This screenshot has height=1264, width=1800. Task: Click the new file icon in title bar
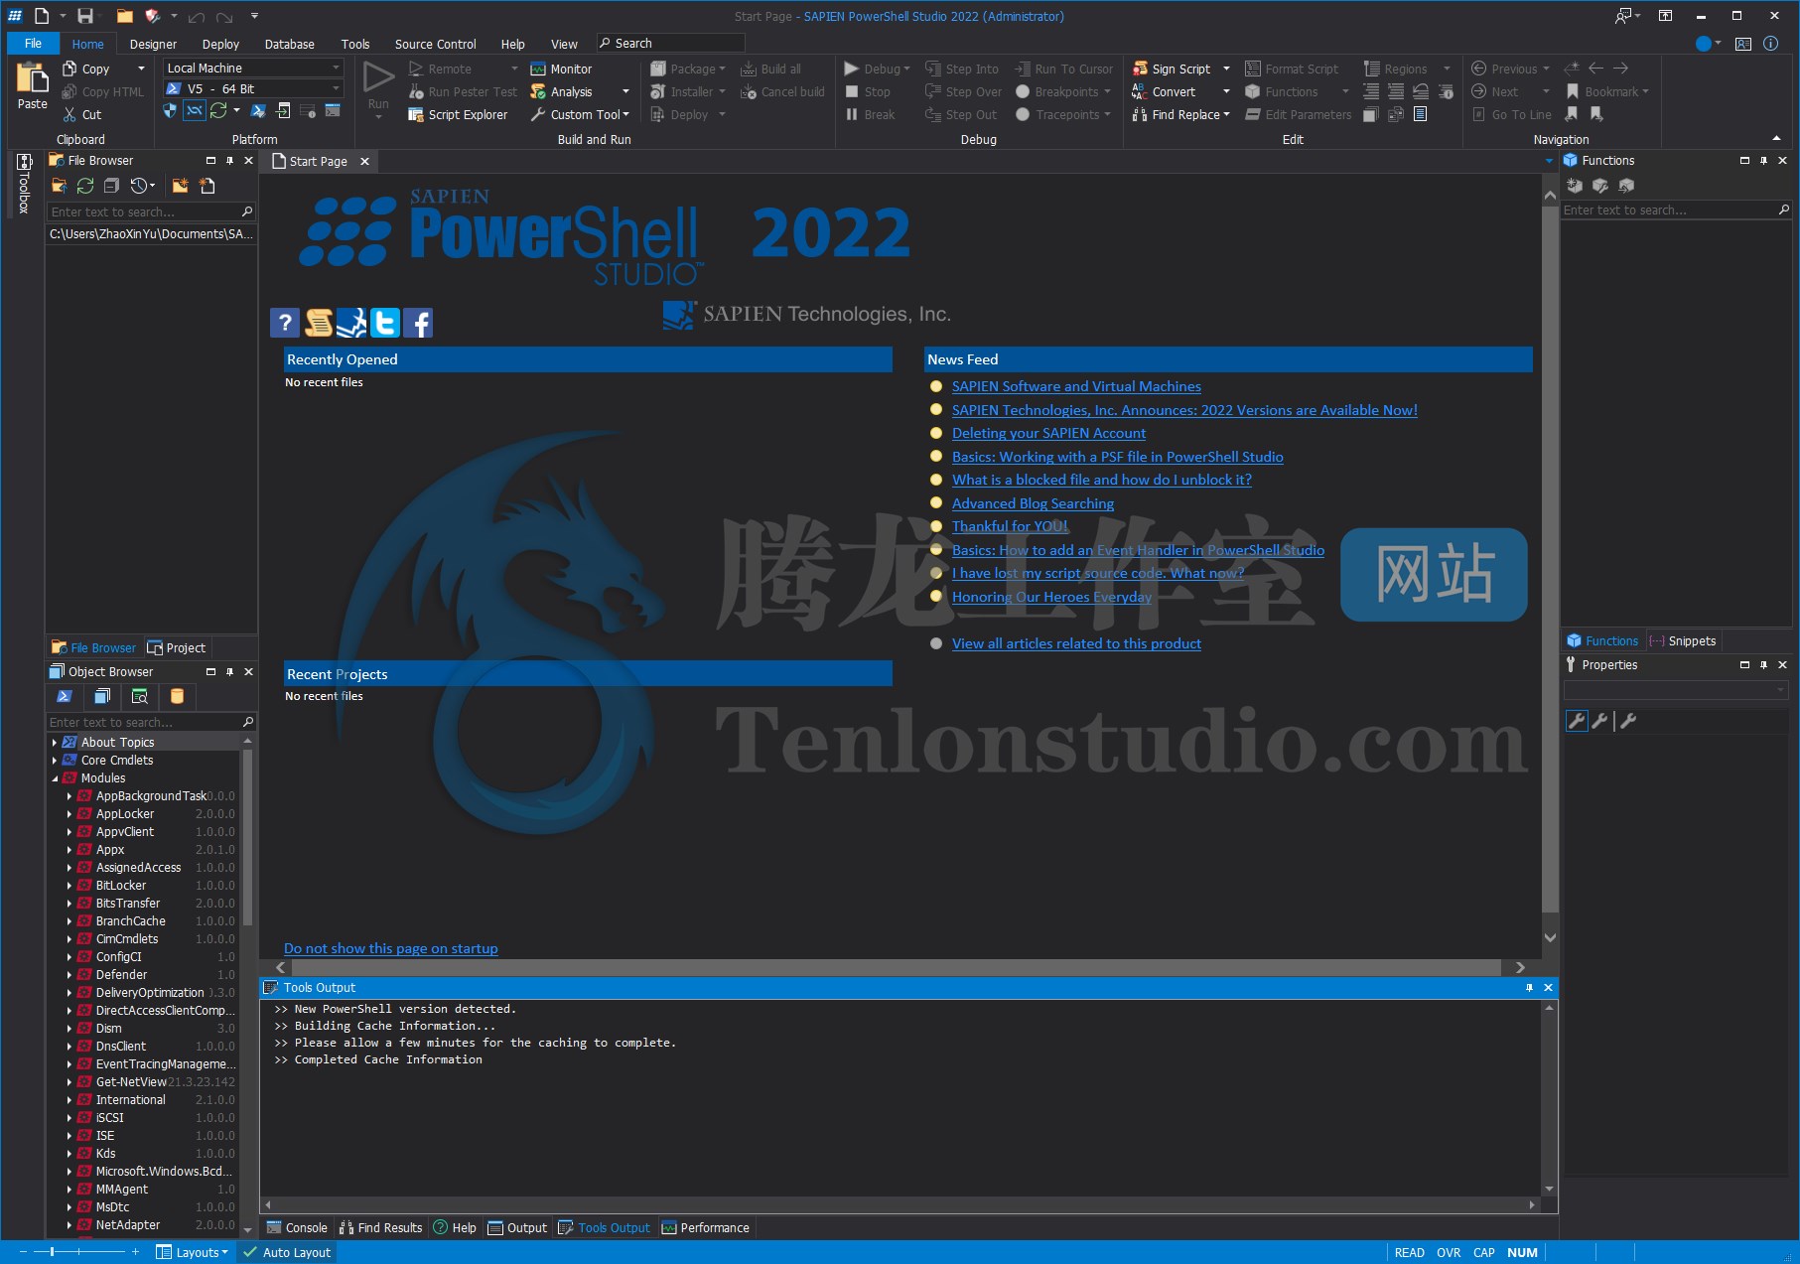tap(42, 16)
